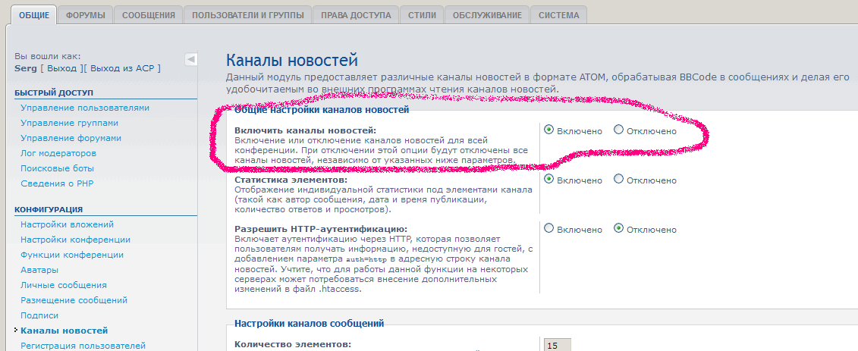Enable HTTP authentication with Включено radio
The height and width of the screenshot is (351, 858).
548,228
